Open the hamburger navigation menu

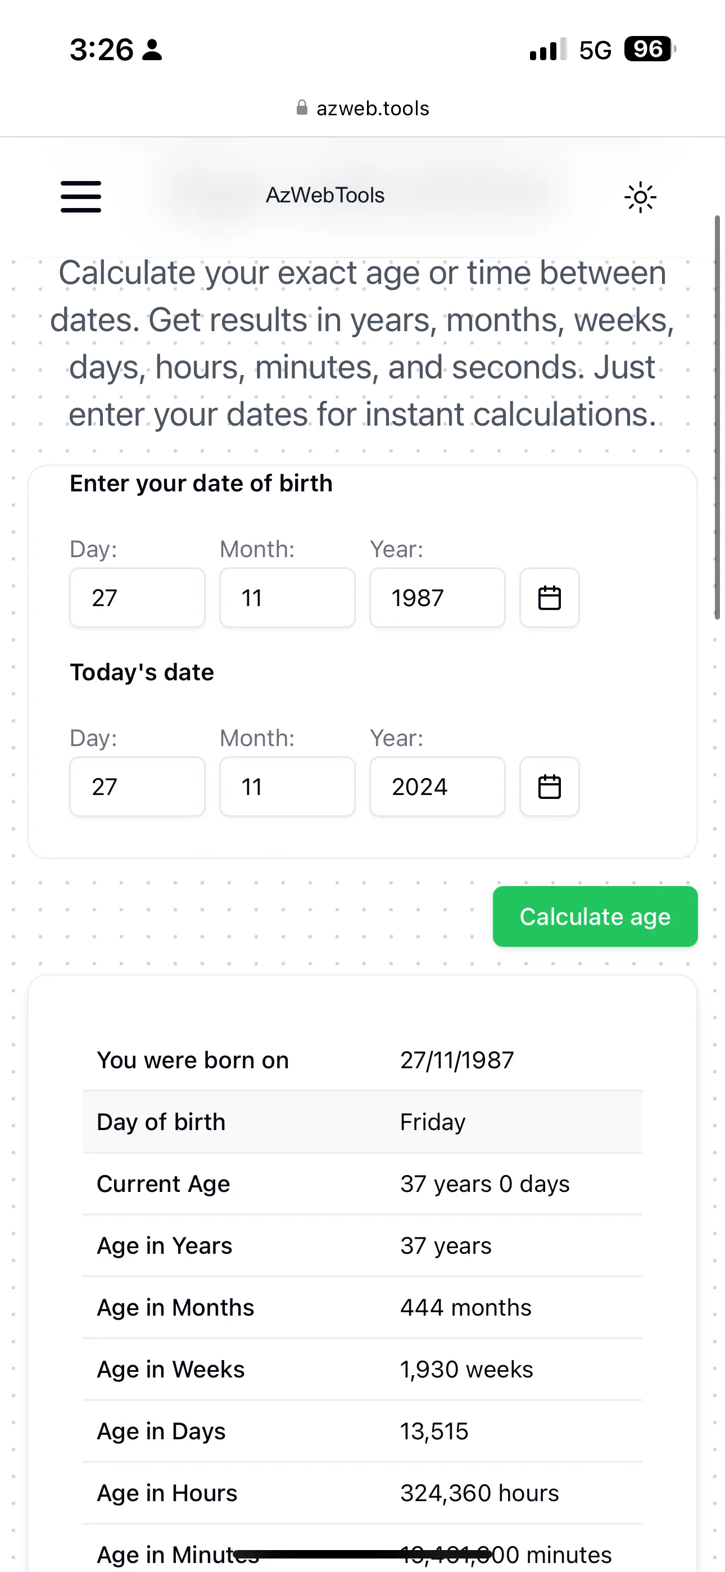click(80, 197)
